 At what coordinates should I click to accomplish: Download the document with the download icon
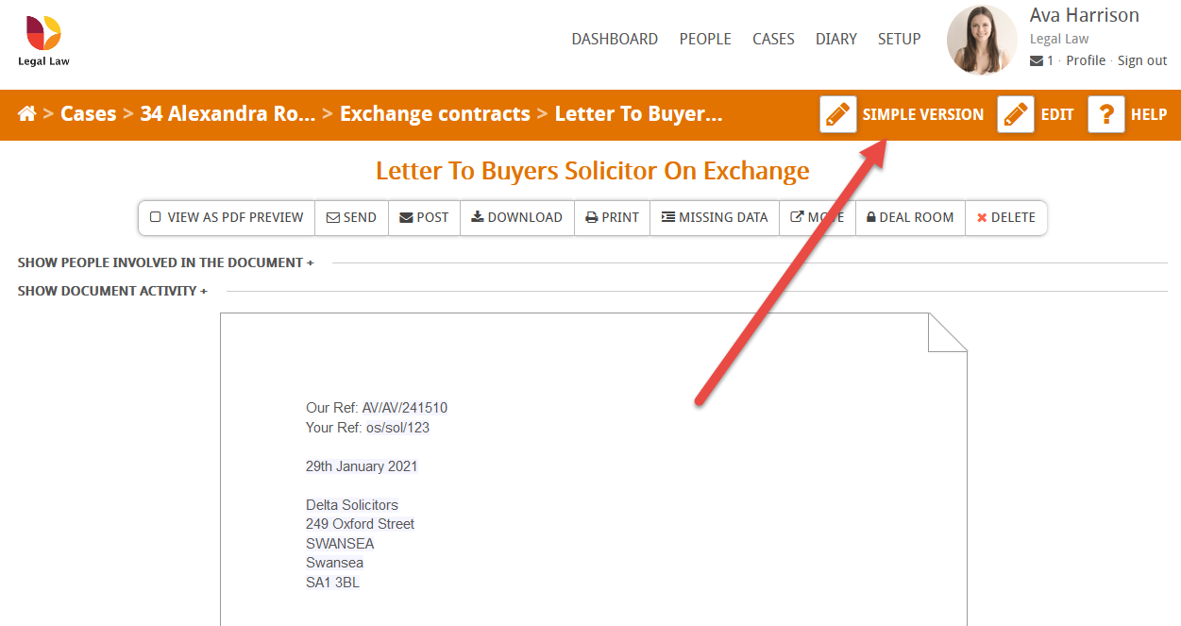tap(516, 217)
